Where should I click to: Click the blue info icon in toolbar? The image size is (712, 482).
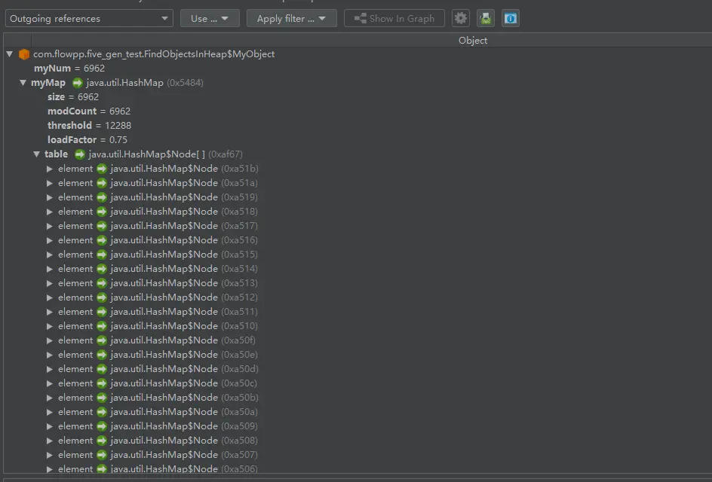tap(511, 19)
